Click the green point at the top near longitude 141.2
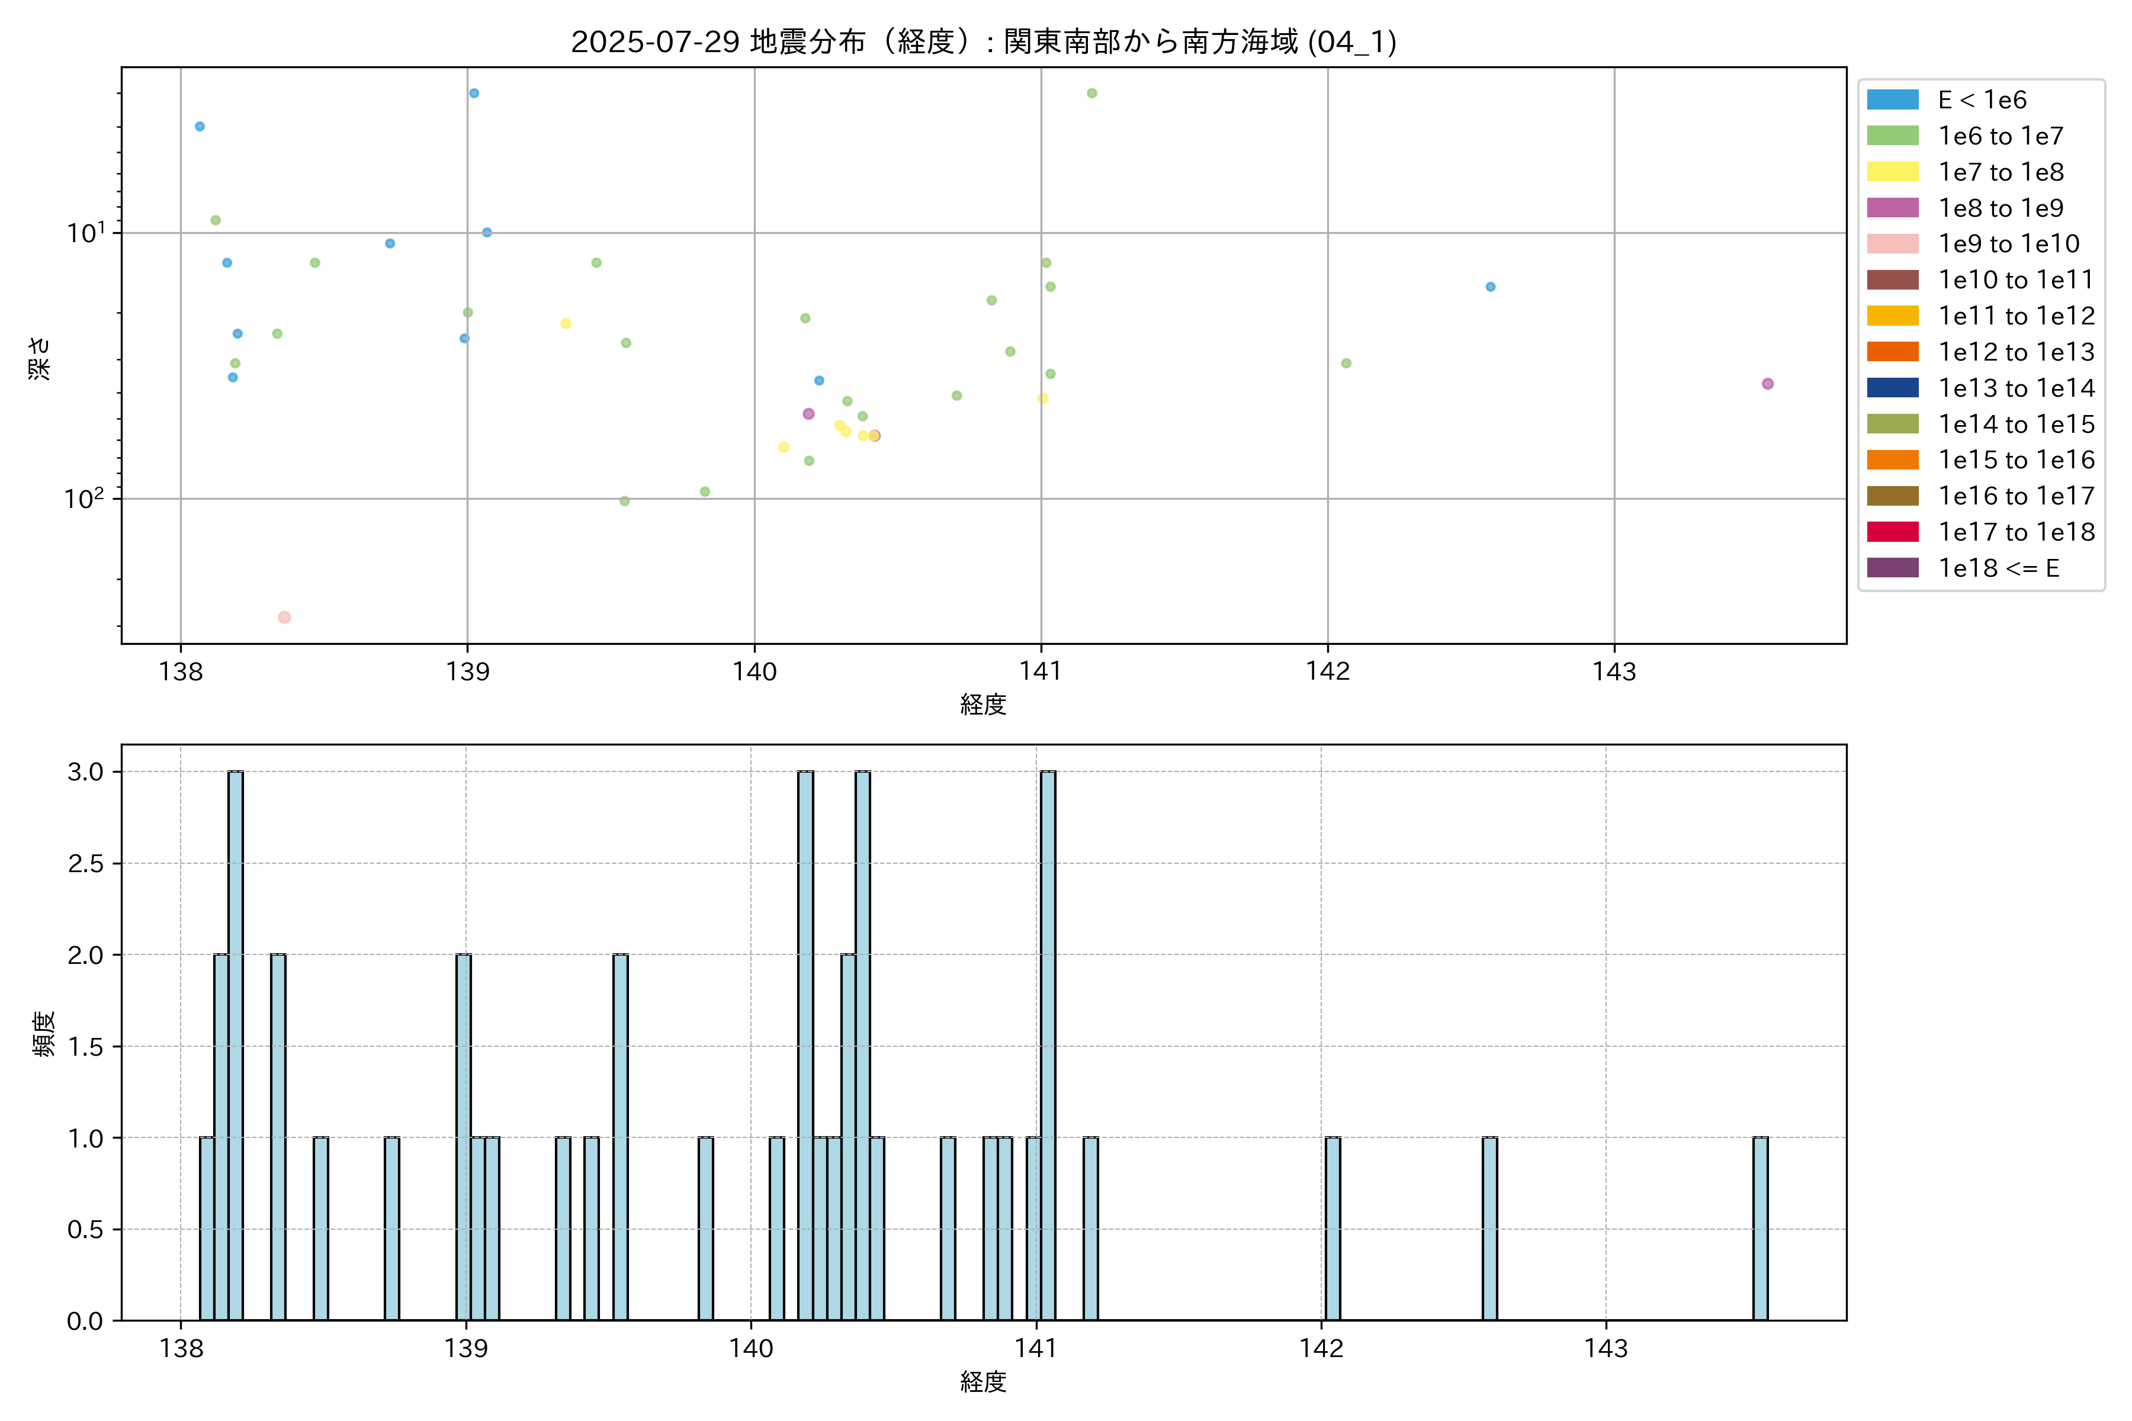 tap(1091, 94)
